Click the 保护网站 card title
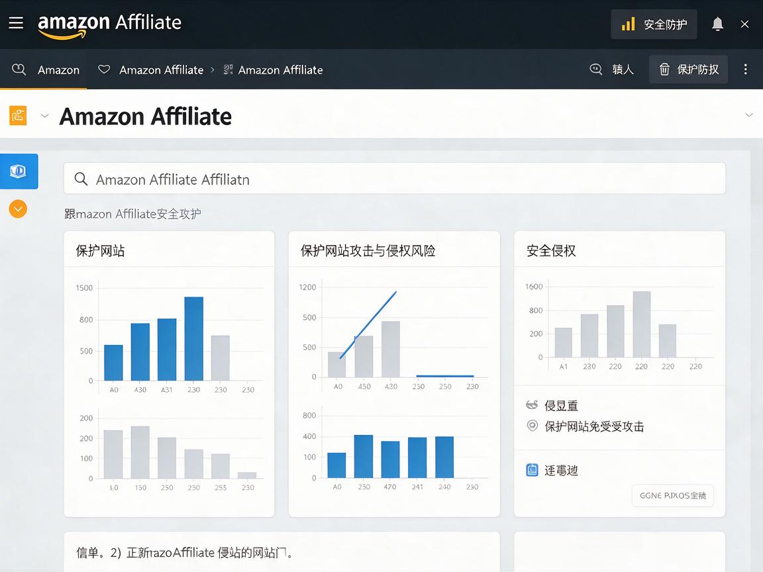Image resolution: width=763 pixels, height=572 pixels. point(100,251)
